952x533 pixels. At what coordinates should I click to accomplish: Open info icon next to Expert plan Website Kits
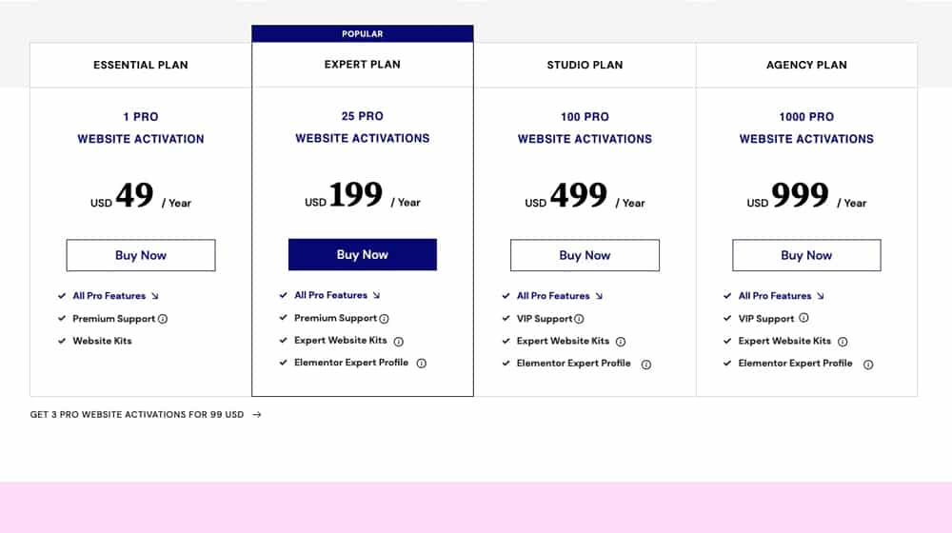(x=398, y=341)
